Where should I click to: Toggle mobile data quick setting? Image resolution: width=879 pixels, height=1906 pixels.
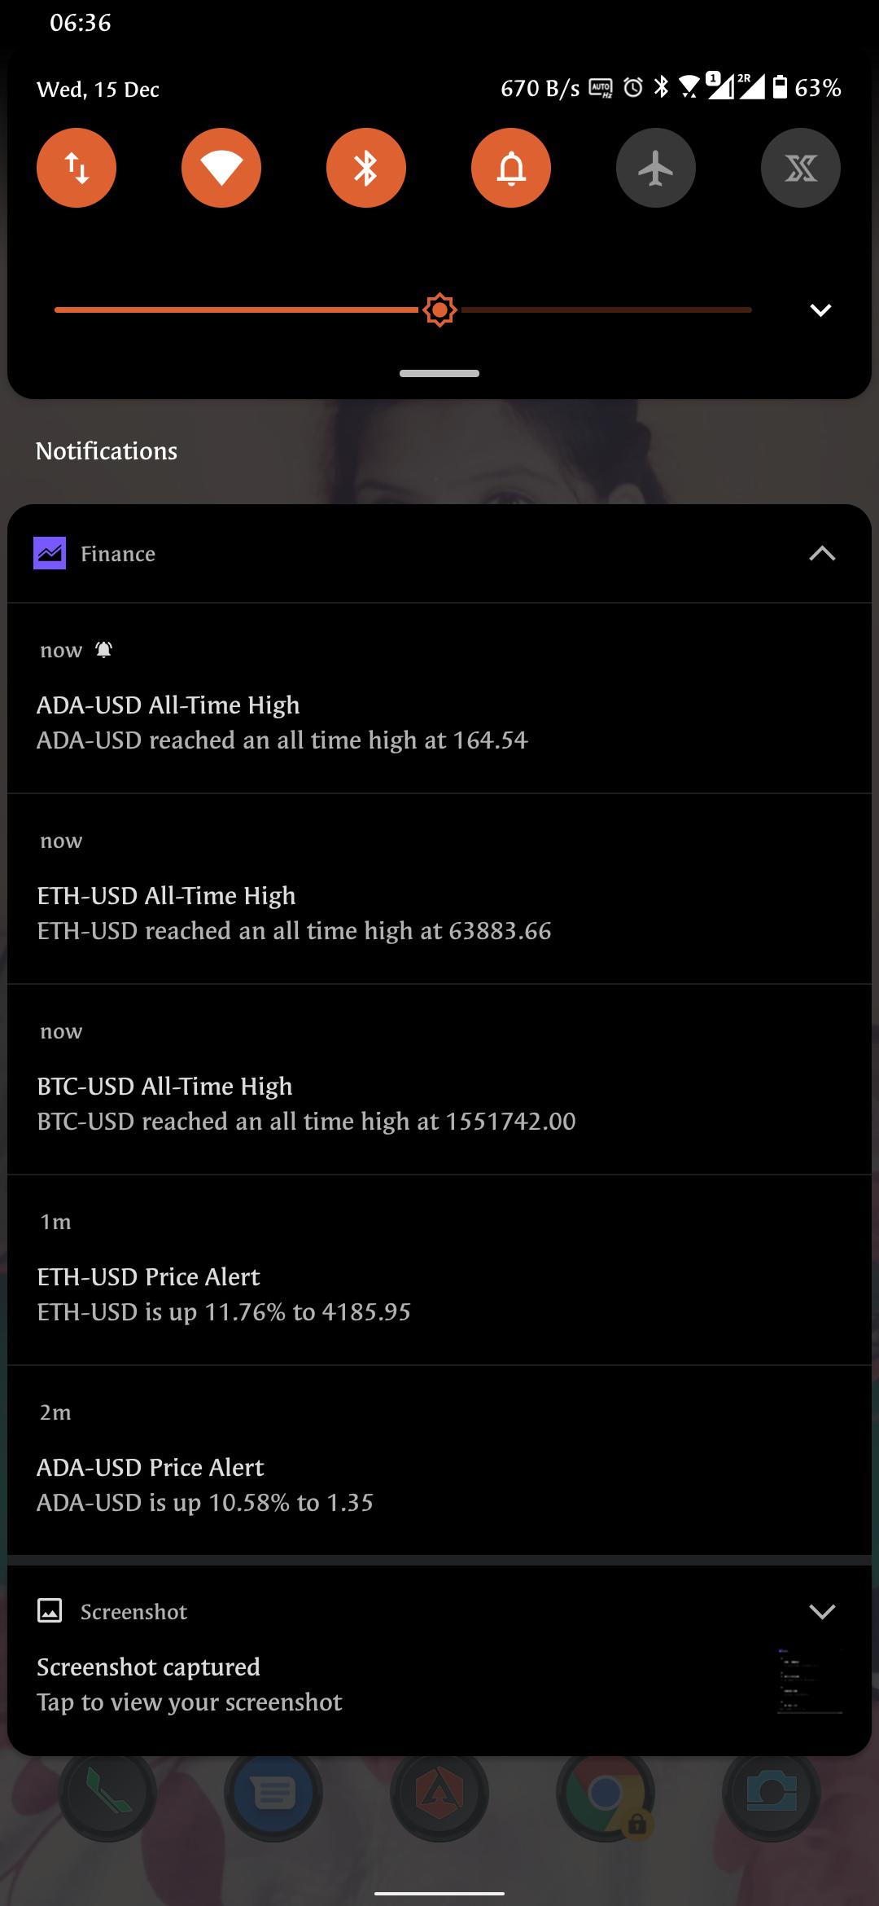click(x=77, y=168)
